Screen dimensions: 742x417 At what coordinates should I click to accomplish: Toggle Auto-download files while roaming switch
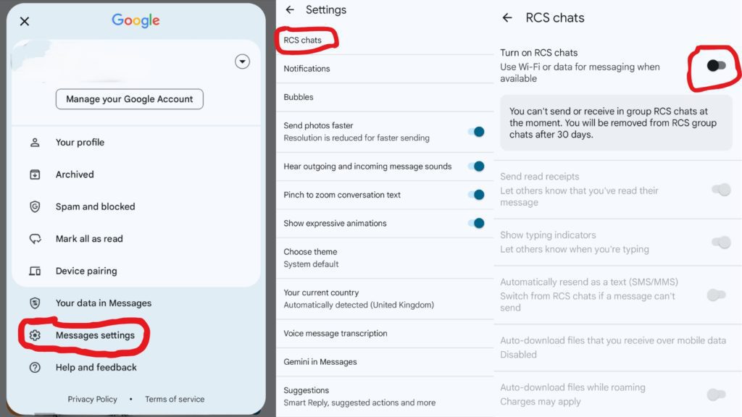coord(717,395)
